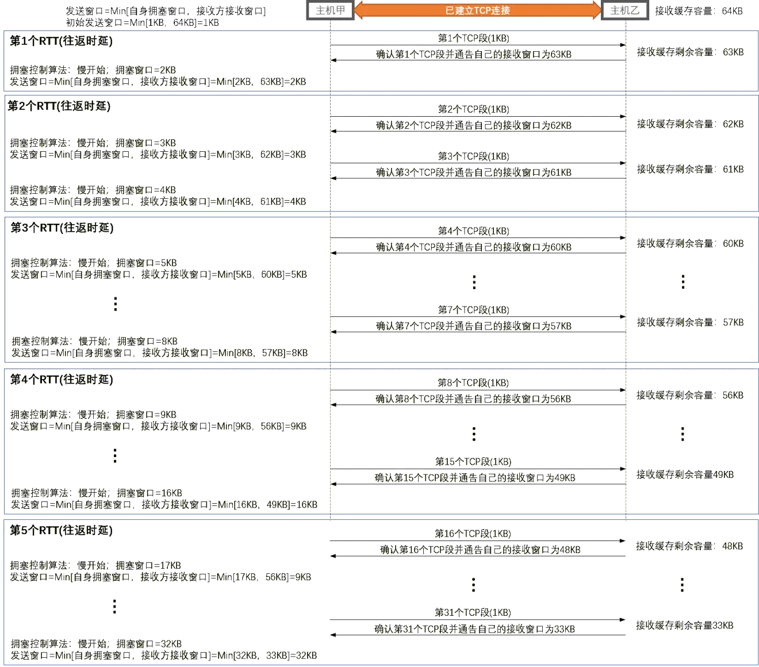
Task: Click the line 慢开始; 拥塞窗口=32KB
Action: [97, 644]
